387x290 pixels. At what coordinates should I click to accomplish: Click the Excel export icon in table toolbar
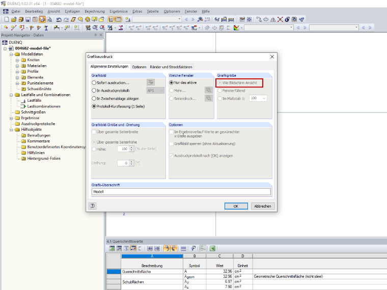tap(212, 249)
